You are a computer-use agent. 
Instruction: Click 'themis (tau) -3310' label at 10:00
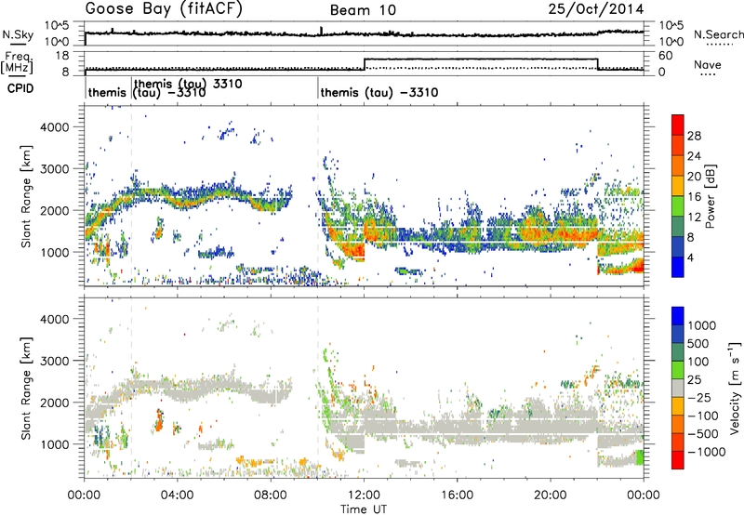[x=379, y=92]
